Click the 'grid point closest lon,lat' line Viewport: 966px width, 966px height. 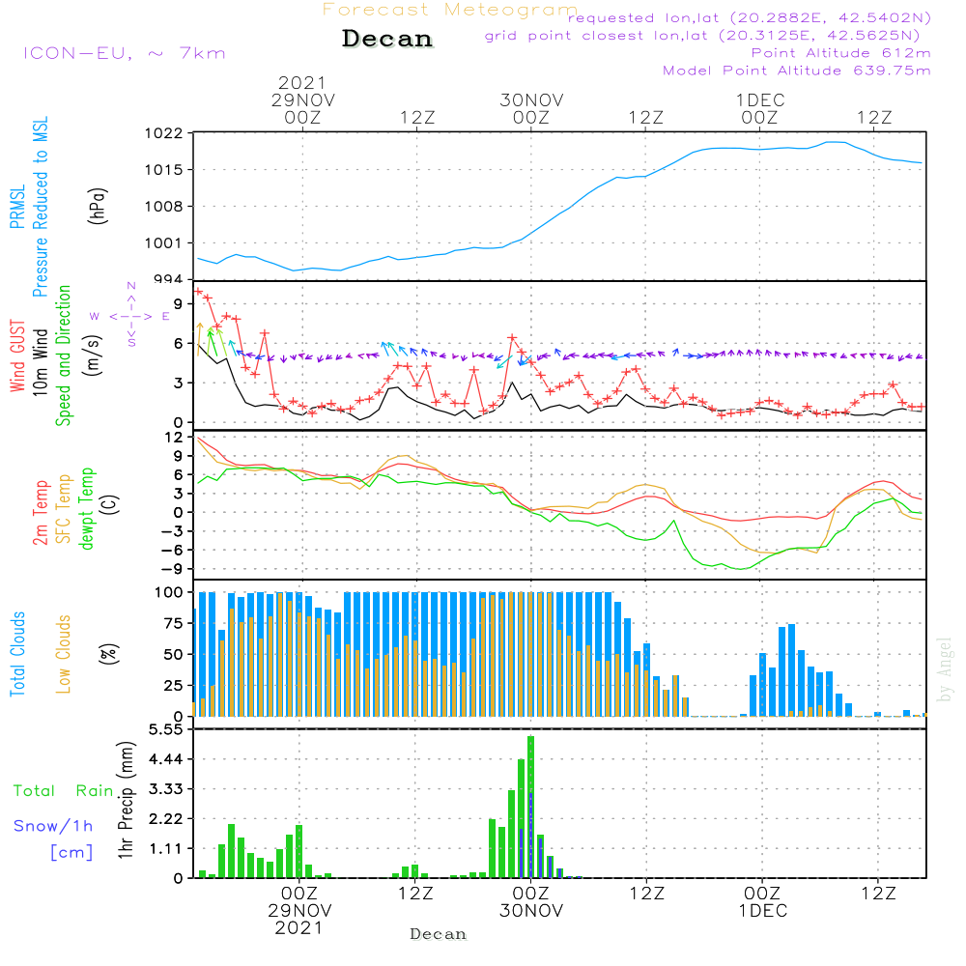[x=701, y=36]
